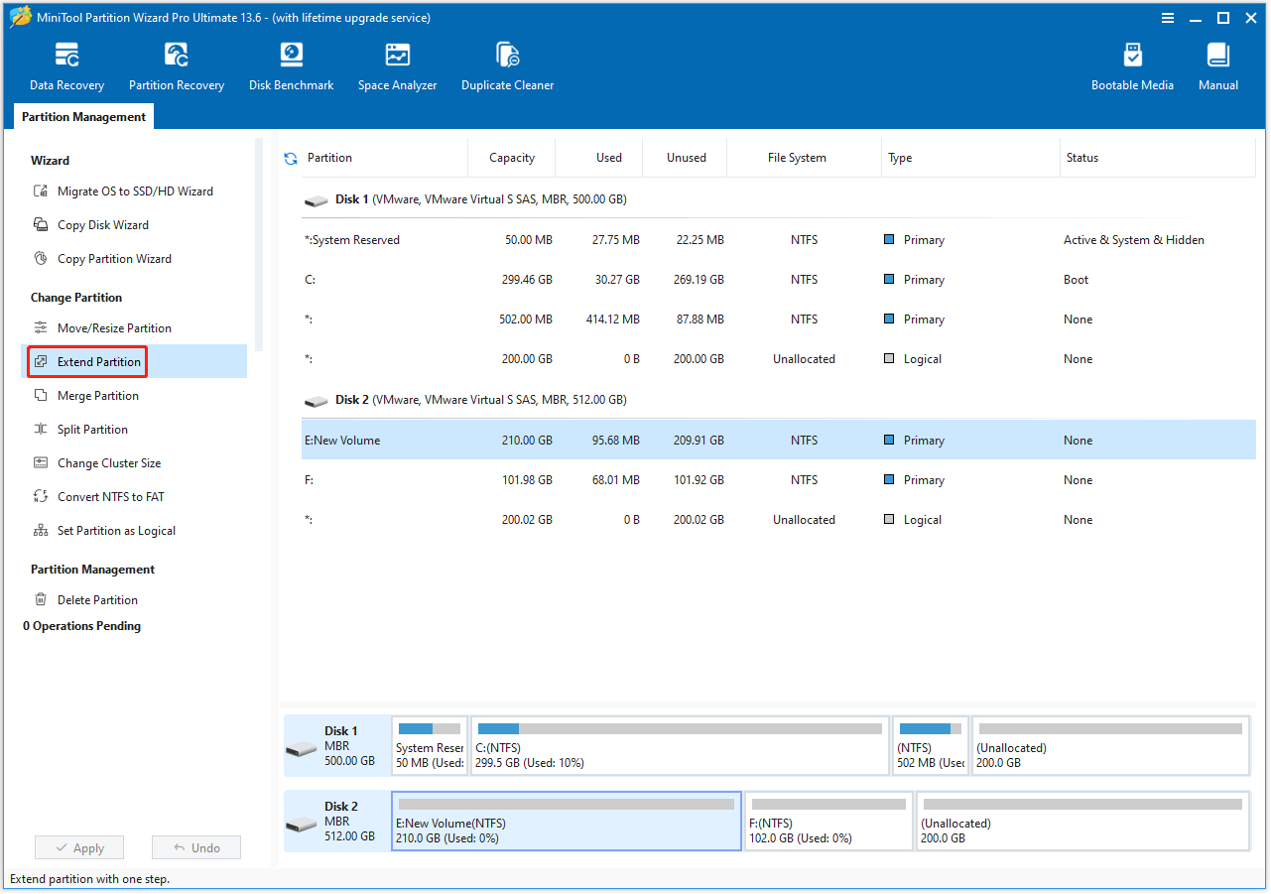Click the Split Partition icon
This screenshot has height=894, width=1271.
click(x=41, y=430)
